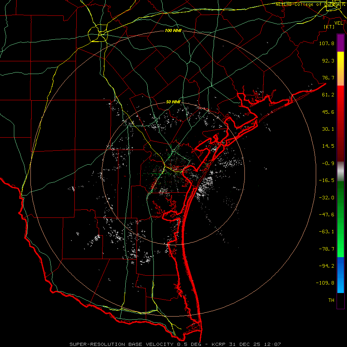Pick the bright red segment near 61.2
This screenshot has height=347, width=347.
click(x=340, y=94)
